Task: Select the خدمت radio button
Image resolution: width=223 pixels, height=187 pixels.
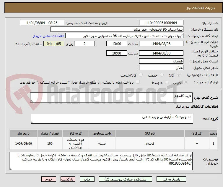Action: [162, 75]
